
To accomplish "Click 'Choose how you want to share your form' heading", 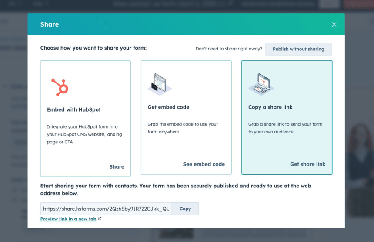I will click(93, 48).
